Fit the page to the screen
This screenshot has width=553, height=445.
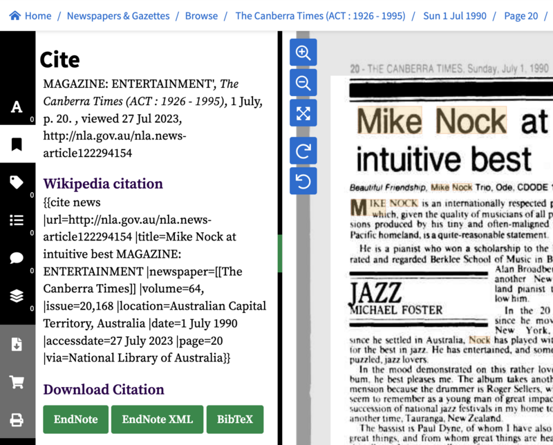(x=303, y=113)
